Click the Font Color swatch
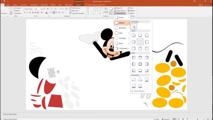The height and width of the screenshot is (120, 213). coord(47,13)
